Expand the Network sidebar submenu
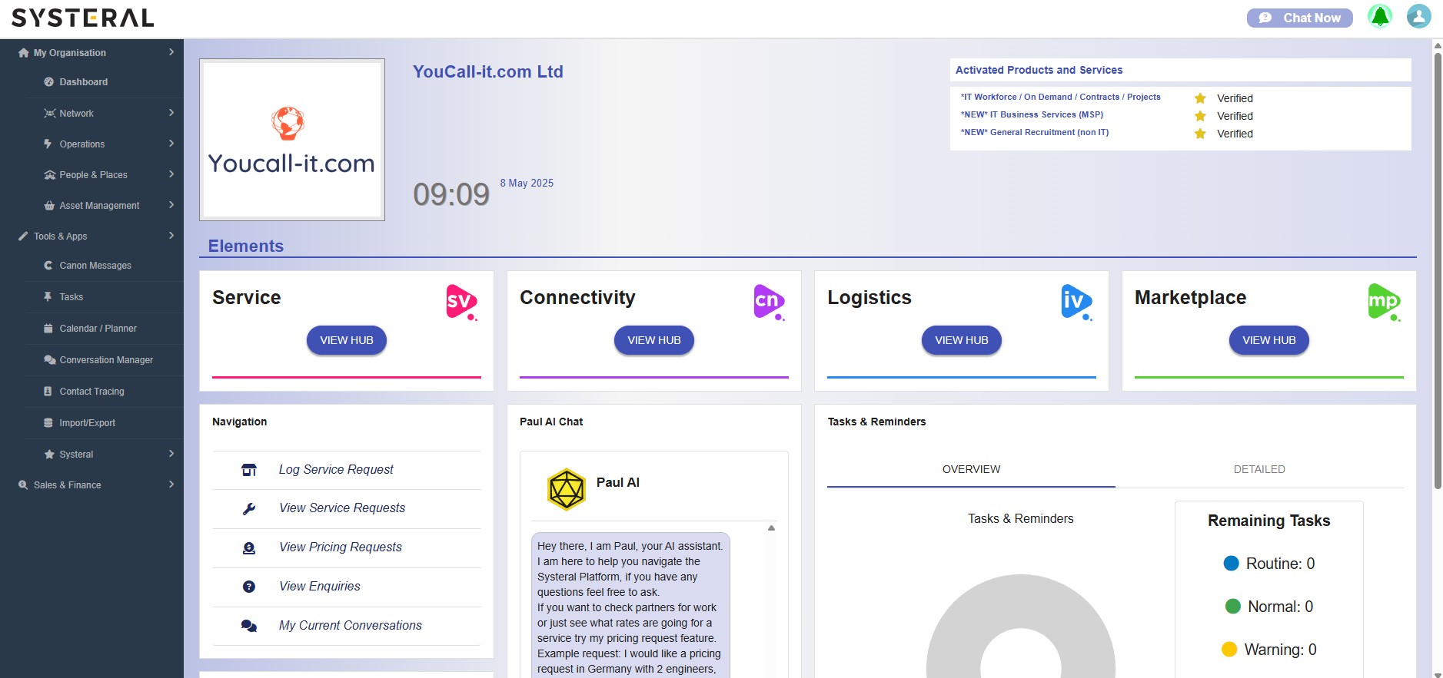1443x678 pixels. click(x=171, y=113)
